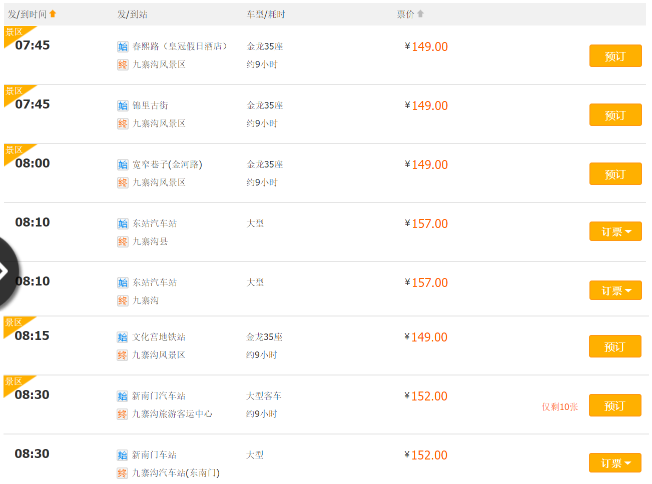Expand 订票 dropdown for 东站汽车站 to 九寨沟
The height and width of the screenshot is (484, 652).
click(x=615, y=290)
